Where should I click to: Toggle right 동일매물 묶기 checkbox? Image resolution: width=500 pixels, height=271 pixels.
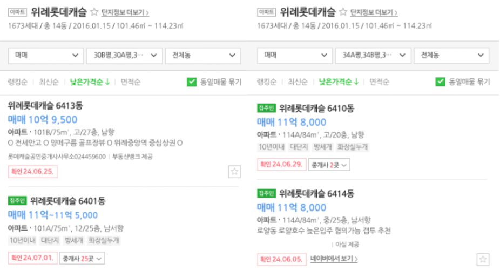(441, 82)
